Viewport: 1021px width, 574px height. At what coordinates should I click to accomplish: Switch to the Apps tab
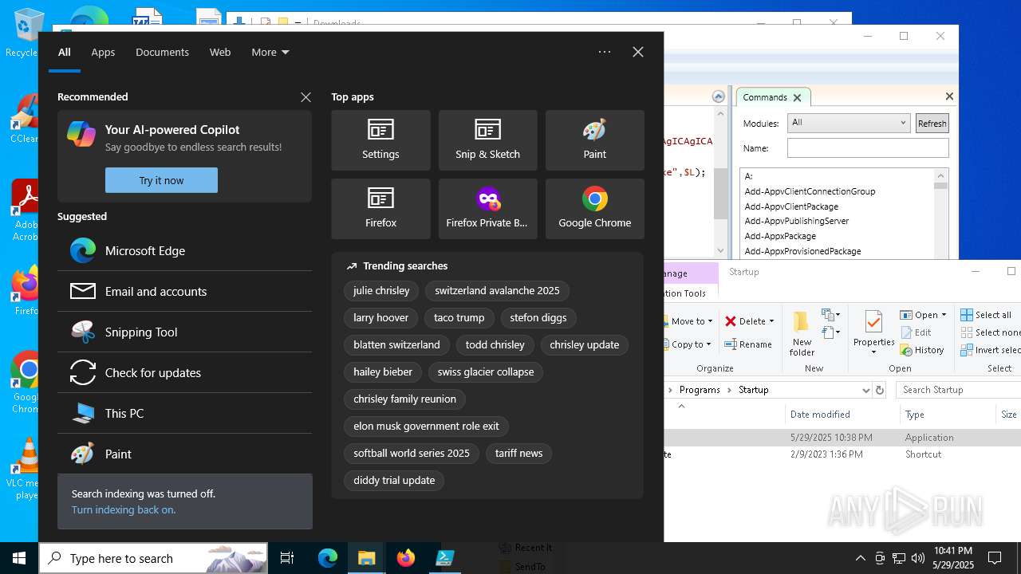click(103, 52)
